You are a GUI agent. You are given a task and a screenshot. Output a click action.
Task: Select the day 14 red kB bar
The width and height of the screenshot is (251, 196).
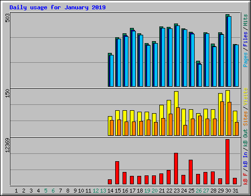(110, 182)
